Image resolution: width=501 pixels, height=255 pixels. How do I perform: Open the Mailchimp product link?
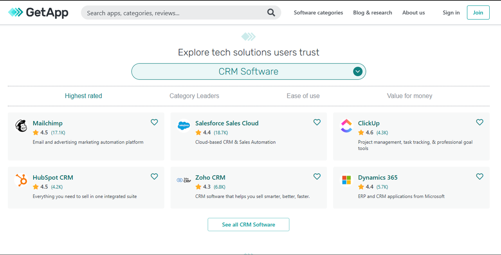pos(48,123)
